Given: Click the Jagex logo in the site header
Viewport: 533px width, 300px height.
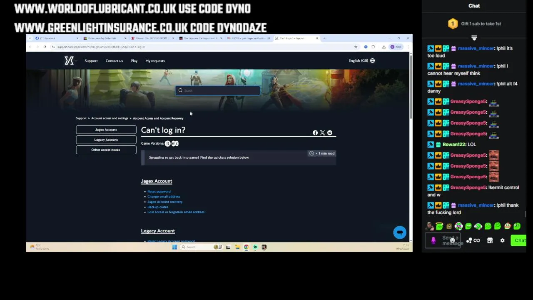Looking at the screenshot, I should click(x=69, y=61).
